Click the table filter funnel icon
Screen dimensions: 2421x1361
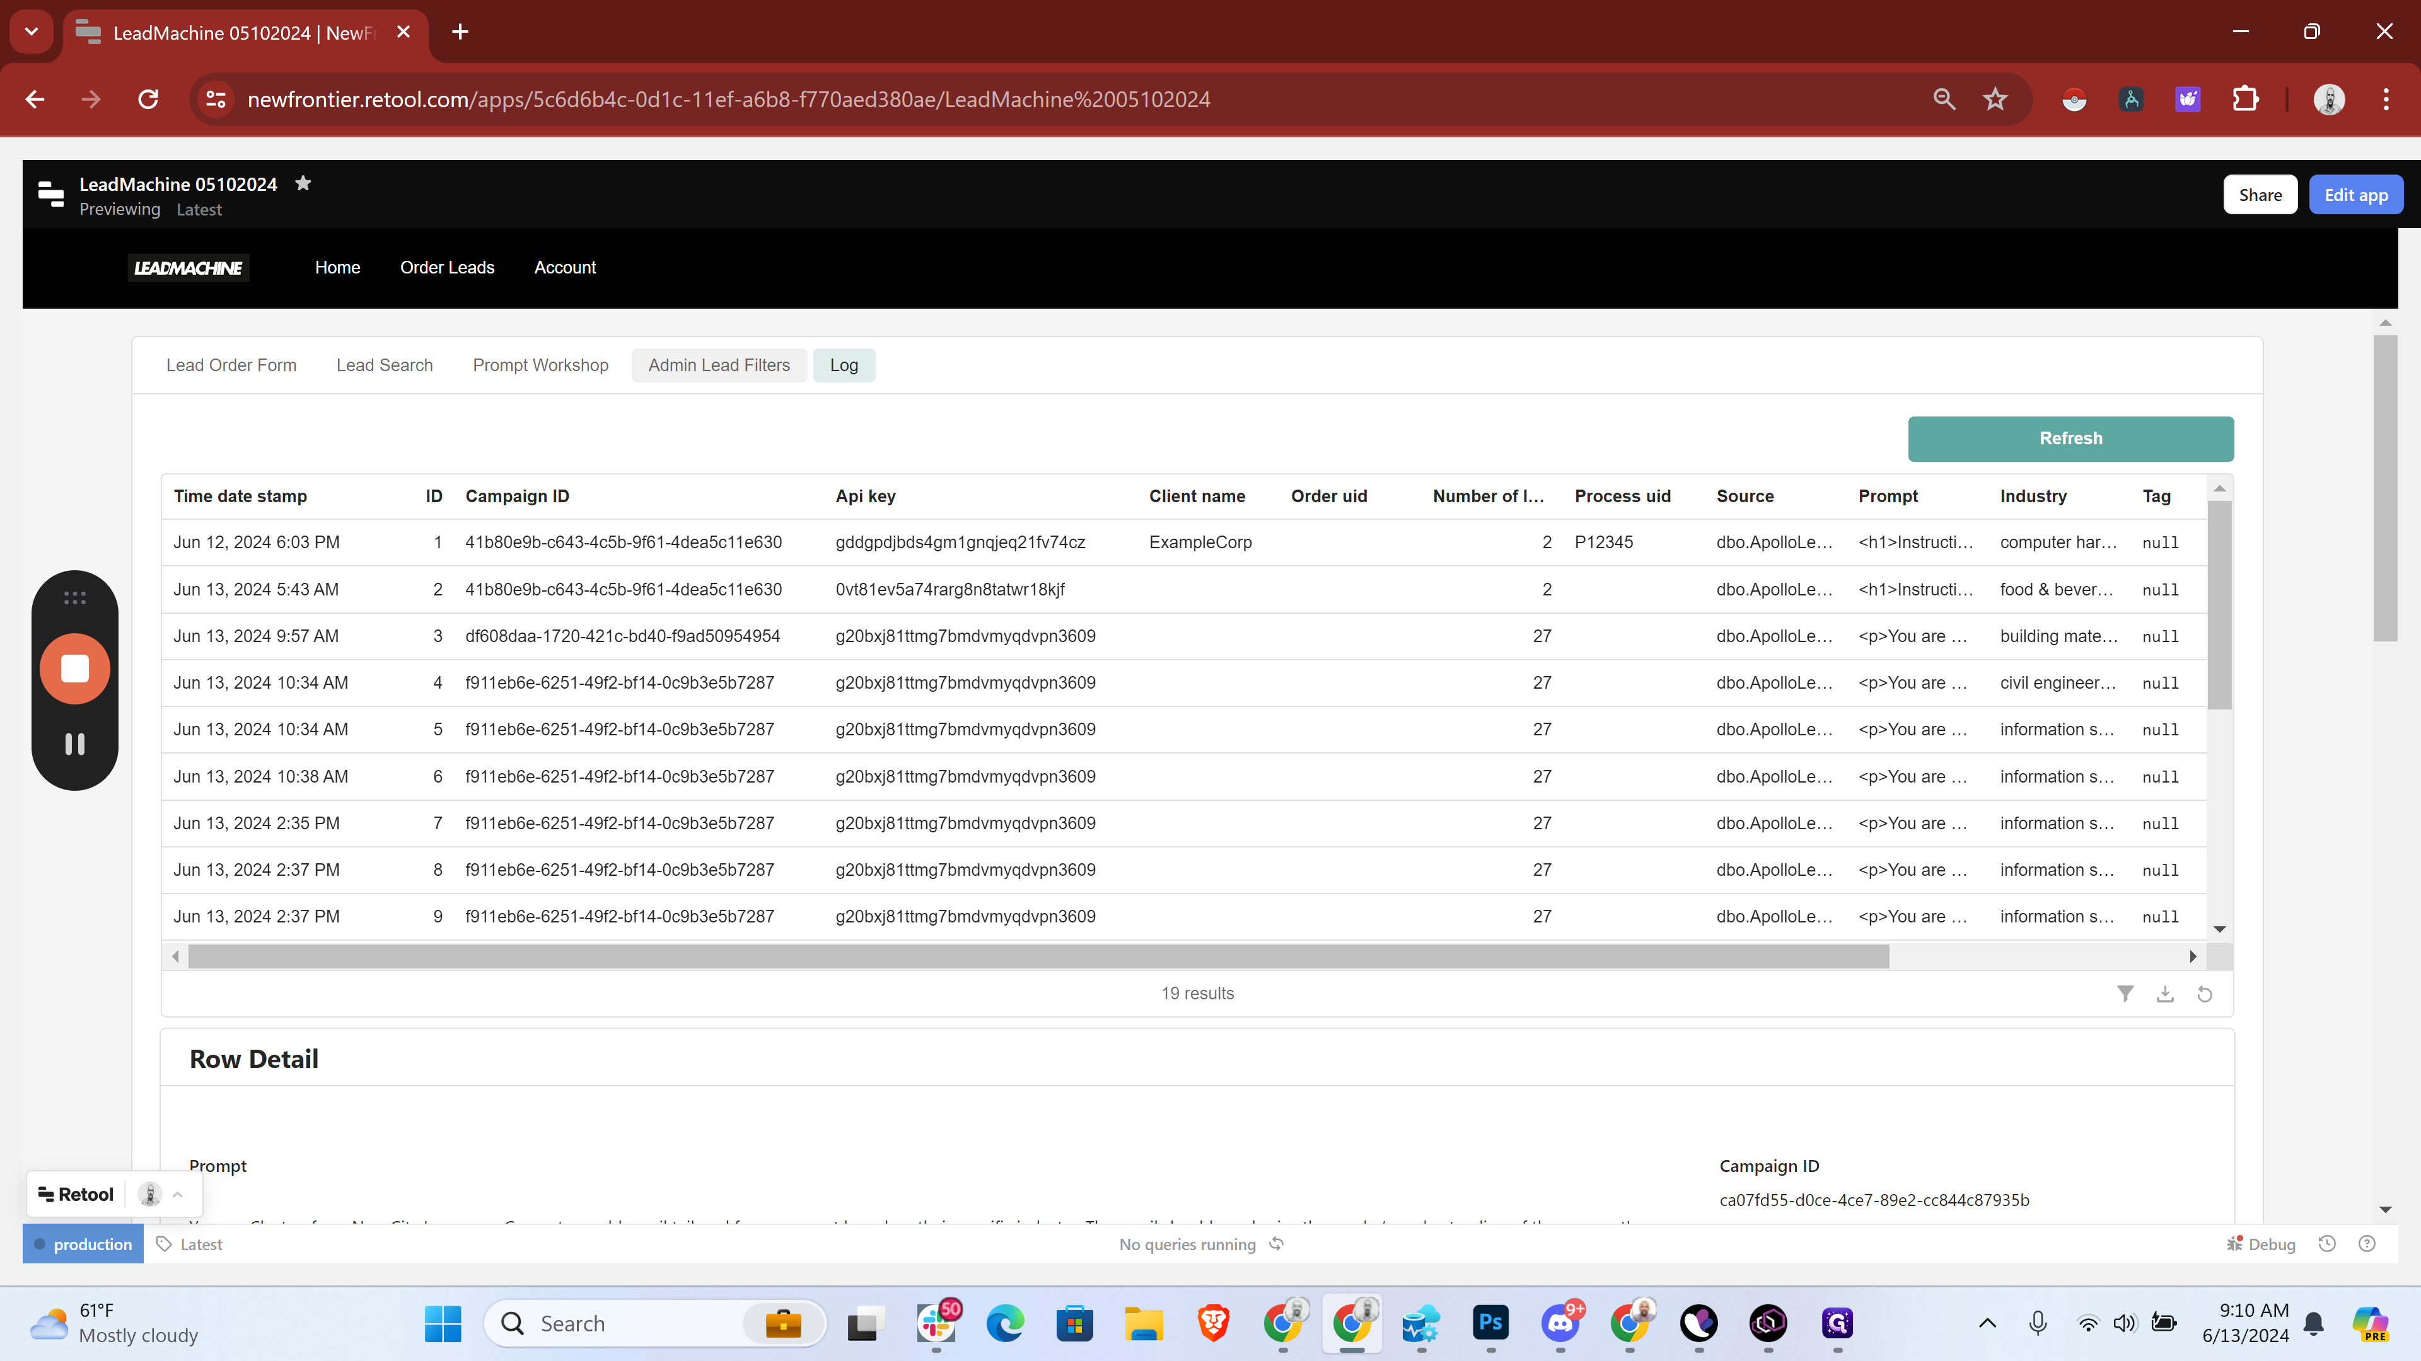pyautogui.click(x=2125, y=994)
